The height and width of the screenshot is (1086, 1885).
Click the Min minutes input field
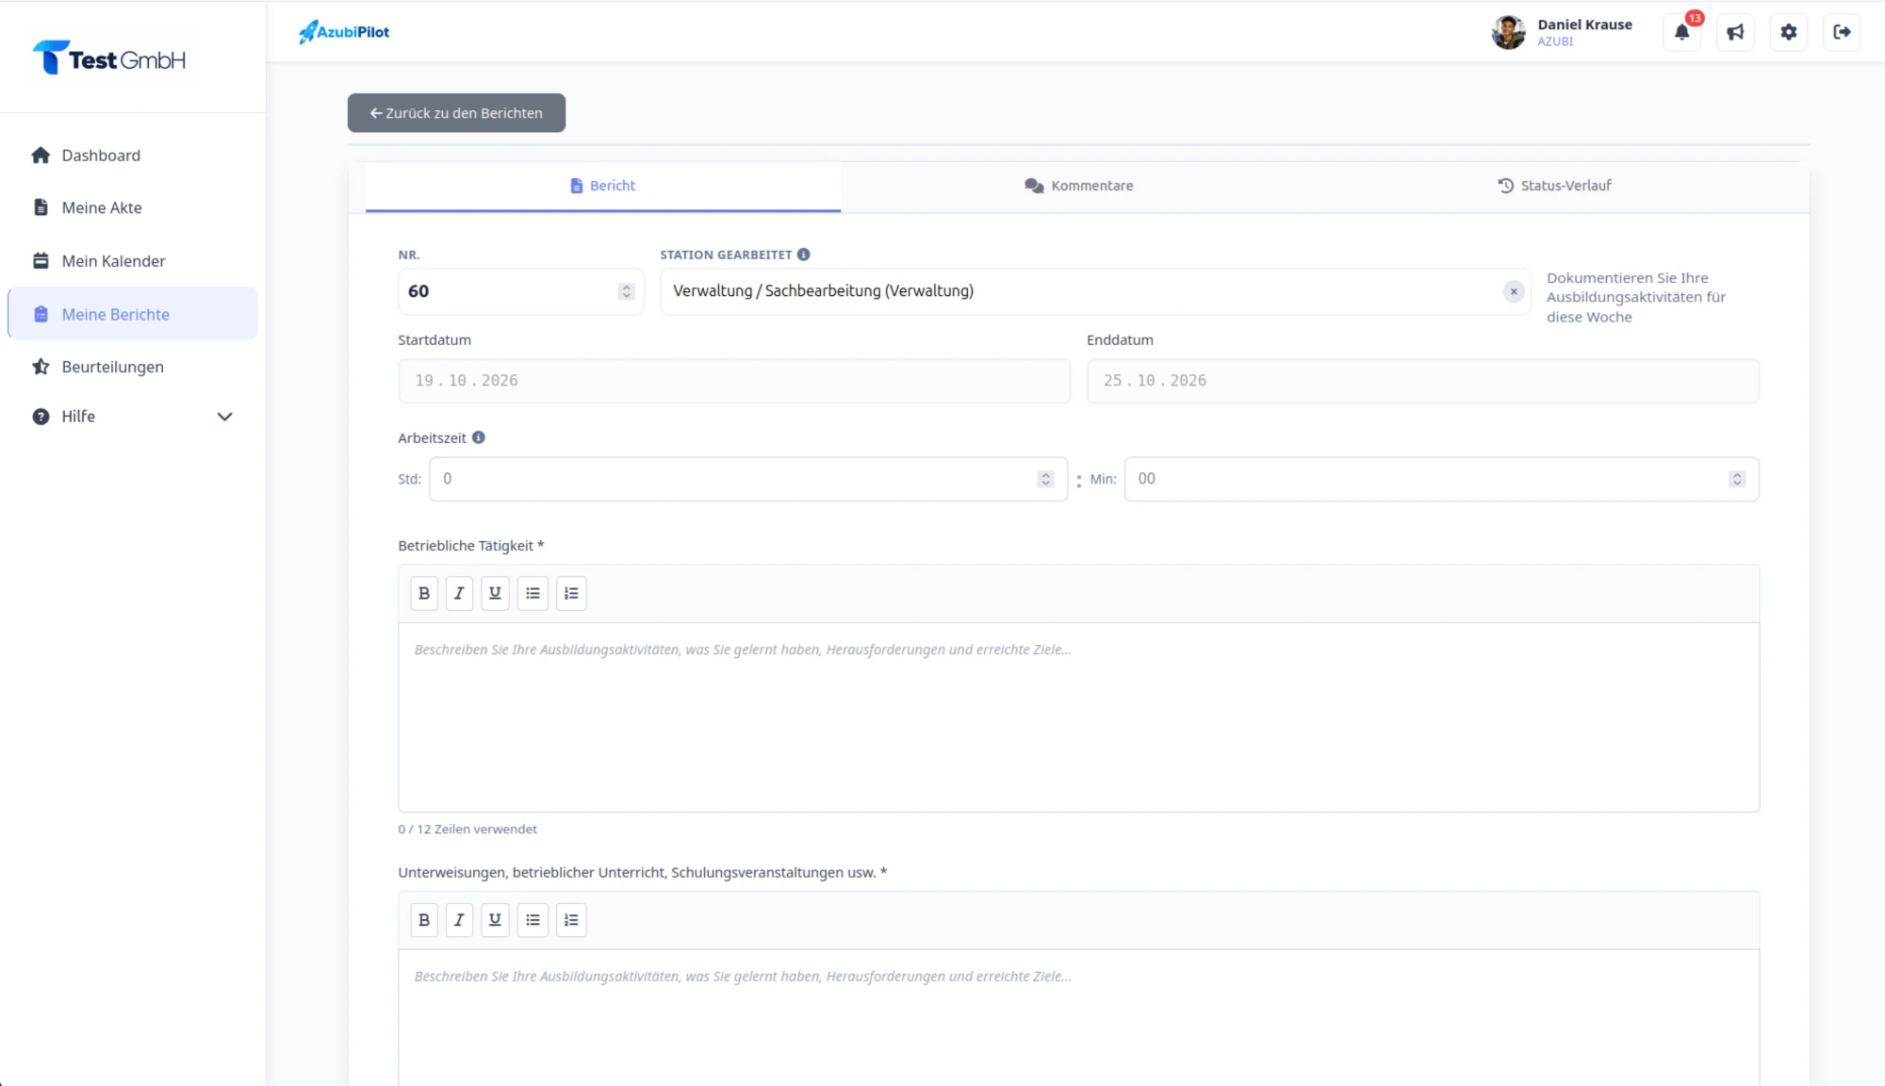1441,479
